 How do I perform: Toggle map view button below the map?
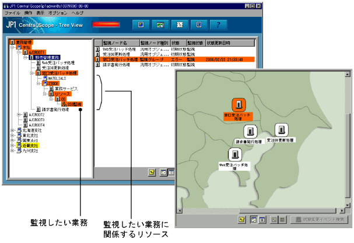(254, 220)
